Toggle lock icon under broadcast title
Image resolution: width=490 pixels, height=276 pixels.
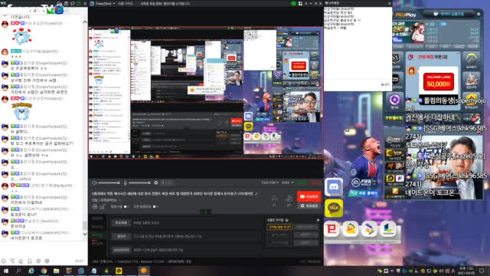(x=102, y=207)
